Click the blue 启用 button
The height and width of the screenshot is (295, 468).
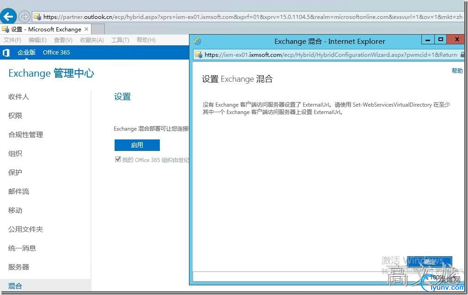click(137, 145)
